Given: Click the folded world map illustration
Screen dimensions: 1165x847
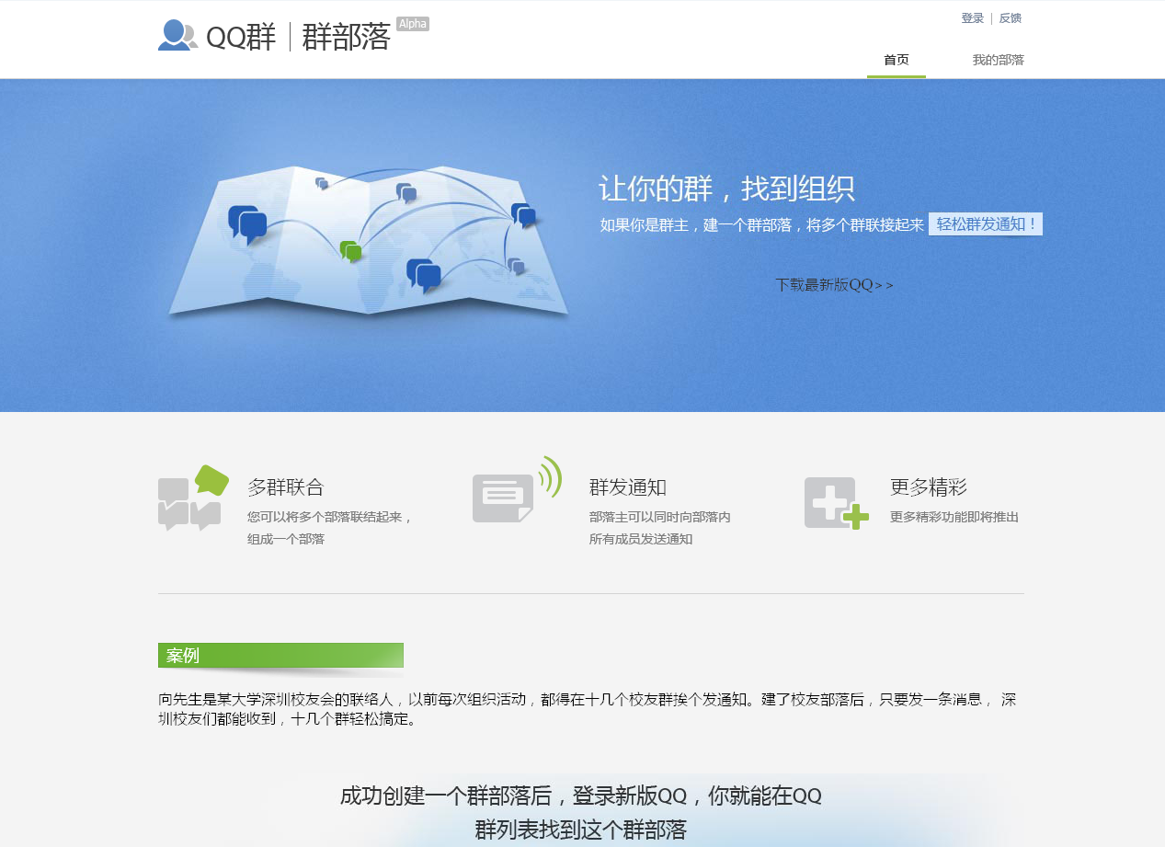Looking at the screenshot, I should (x=368, y=241).
